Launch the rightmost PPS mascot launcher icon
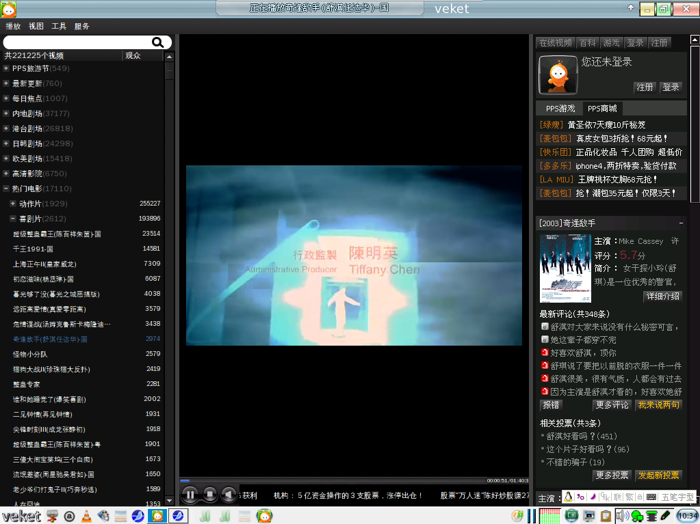This screenshot has height=524, width=700. pos(264,516)
